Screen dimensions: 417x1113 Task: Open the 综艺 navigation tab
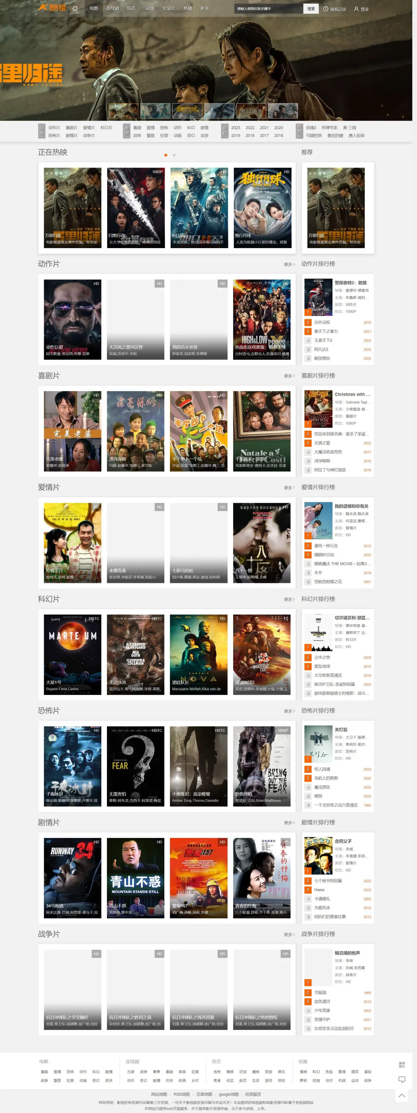pos(131,9)
